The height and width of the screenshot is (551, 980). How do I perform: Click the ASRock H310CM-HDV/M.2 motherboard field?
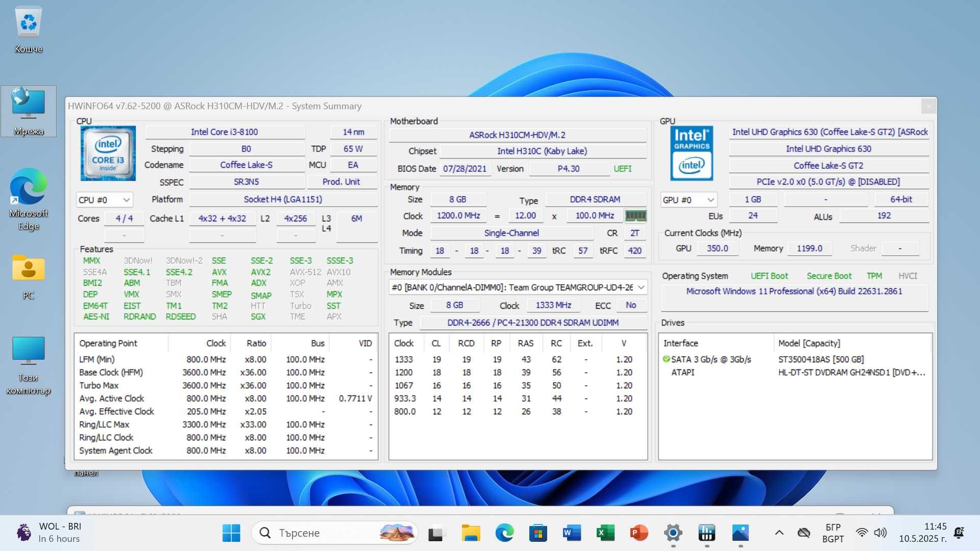518,135
